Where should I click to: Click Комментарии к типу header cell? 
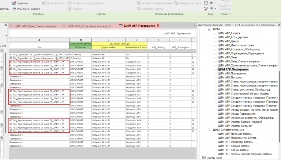tap(136, 47)
